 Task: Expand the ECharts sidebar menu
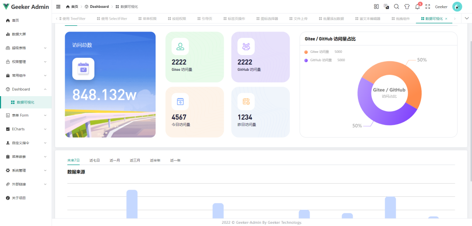pos(26,129)
